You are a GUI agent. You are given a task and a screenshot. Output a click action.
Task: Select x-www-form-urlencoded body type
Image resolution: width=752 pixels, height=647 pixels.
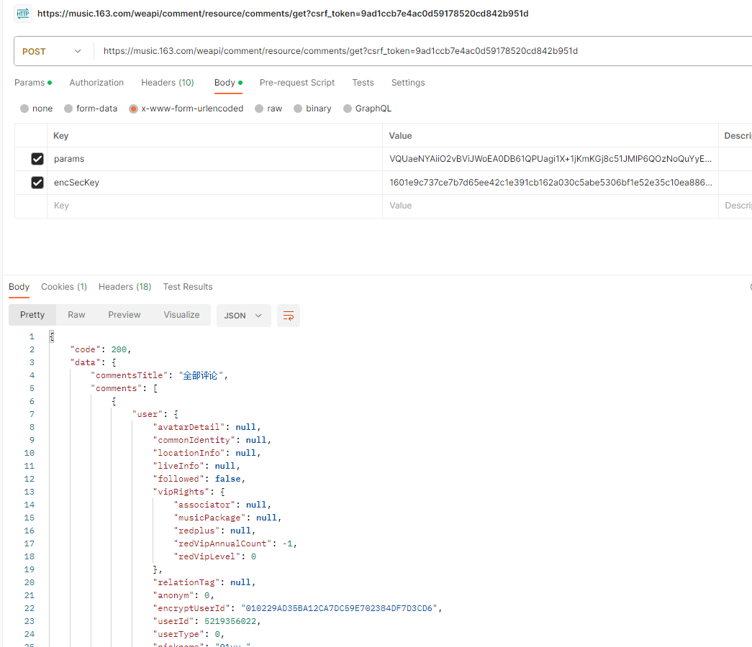pyautogui.click(x=186, y=109)
